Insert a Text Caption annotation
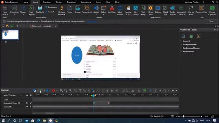The image size is (219, 123). tap(31, 11)
